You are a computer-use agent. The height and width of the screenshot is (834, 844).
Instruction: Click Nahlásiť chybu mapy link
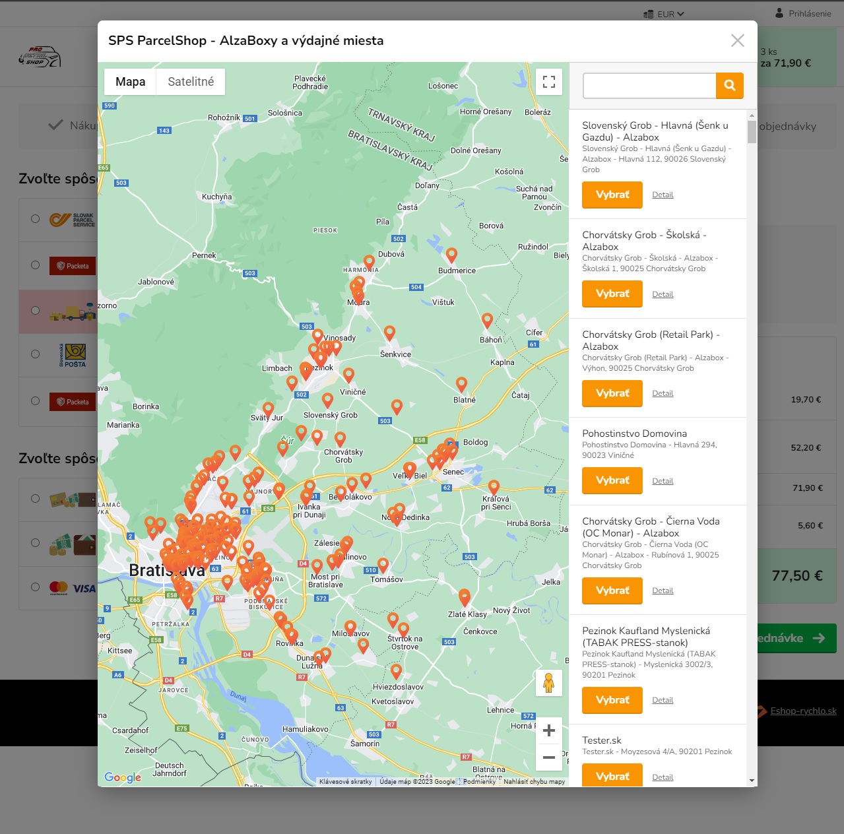(534, 782)
